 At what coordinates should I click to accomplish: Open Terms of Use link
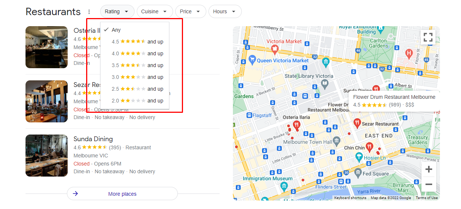[427, 198]
